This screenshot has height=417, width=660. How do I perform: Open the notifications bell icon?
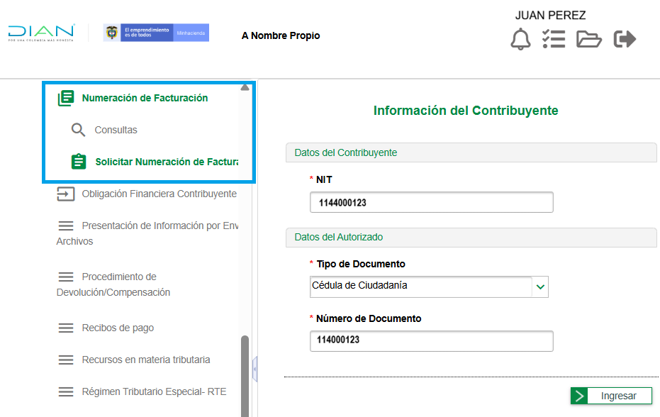pos(520,39)
